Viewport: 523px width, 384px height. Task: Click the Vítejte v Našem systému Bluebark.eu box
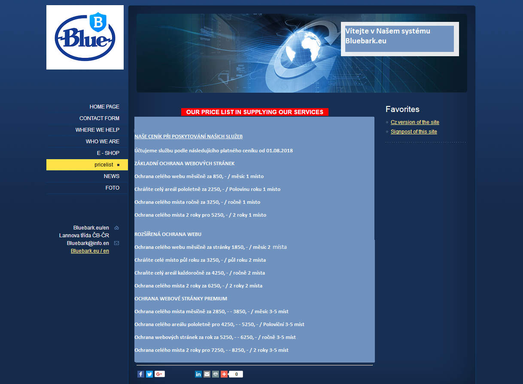pos(400,39)
